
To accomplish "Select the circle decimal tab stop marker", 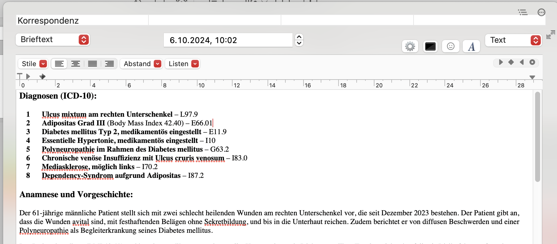I will point(532,62).
